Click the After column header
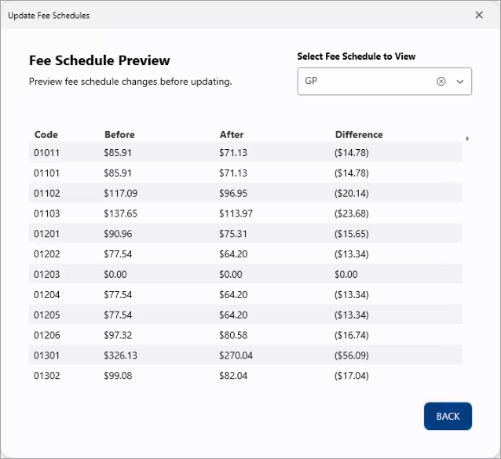The width and height of the screenshot is (501, 459). 232,134
